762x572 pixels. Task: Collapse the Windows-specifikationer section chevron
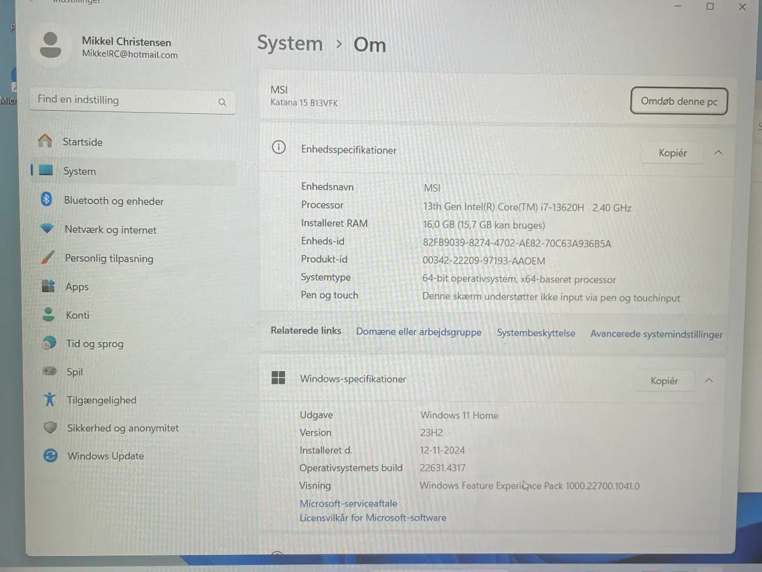(708, 380)
